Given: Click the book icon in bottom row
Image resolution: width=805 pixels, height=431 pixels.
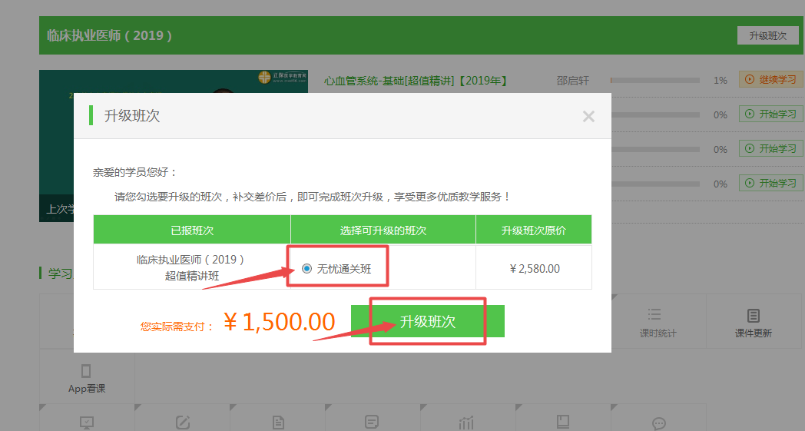Looking at the screenshot, I should click(x=562, y=423).
